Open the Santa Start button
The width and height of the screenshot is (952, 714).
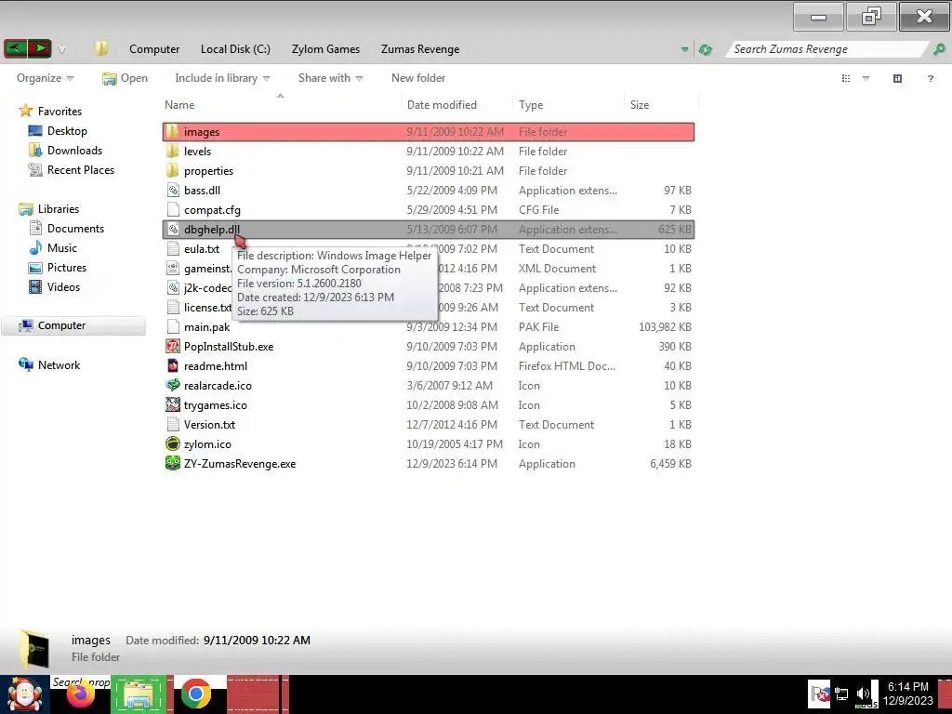coord(25,694)
